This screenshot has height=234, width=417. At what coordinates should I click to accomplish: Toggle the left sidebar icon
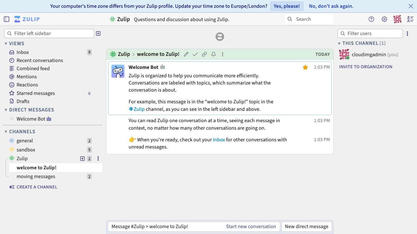click(x=7, y=19)
